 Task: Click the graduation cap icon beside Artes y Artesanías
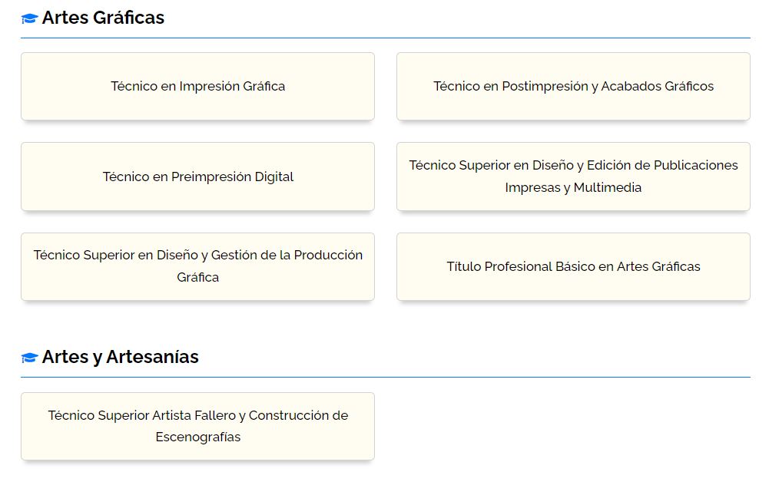coord(29,358)
